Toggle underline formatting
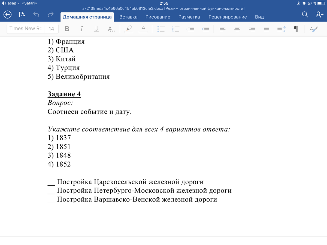The image size is (327, 245). [x=96, y=29]
